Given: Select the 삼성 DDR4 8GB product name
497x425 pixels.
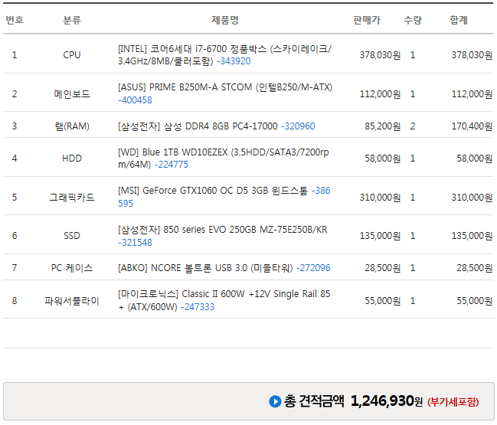Looking at the screenshot, I should click(198, 126).
